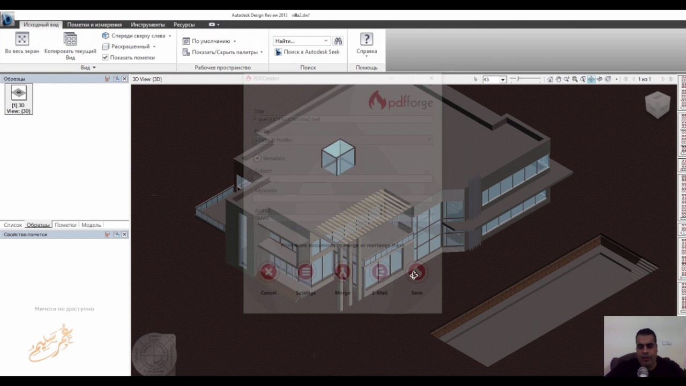This screenshot has height=386, width=686.
Task: Switch to the Ресурсы ribbon tab
Action: pos(184,25)
